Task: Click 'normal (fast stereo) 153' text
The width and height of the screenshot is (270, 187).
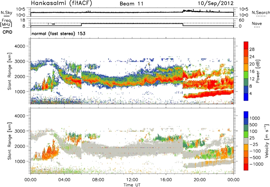Action: (x=58, y=33)
